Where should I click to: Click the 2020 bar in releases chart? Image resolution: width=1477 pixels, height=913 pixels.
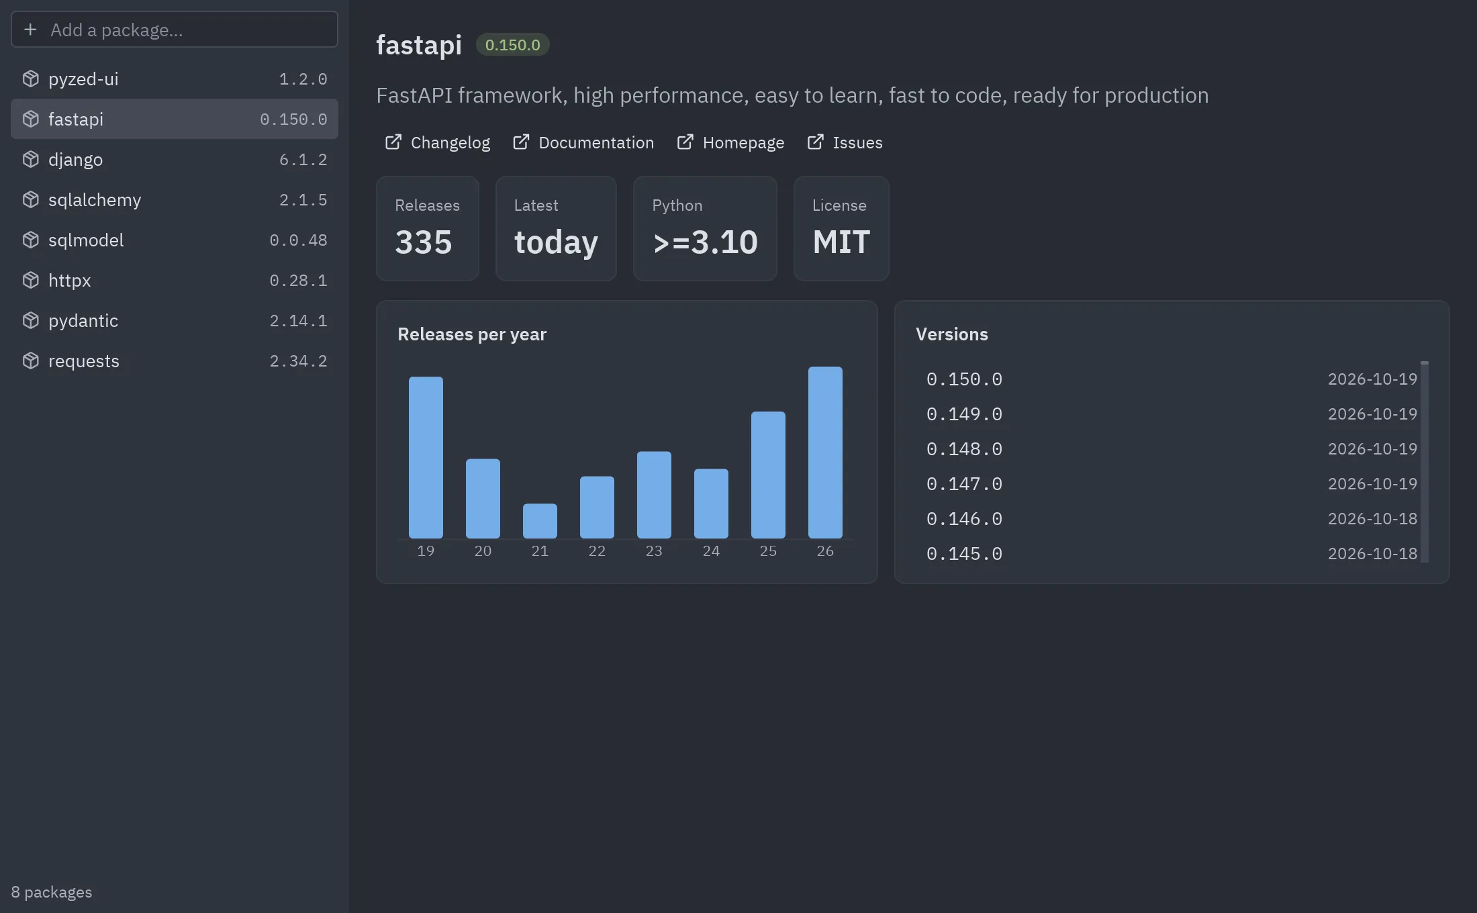[483, 498]
